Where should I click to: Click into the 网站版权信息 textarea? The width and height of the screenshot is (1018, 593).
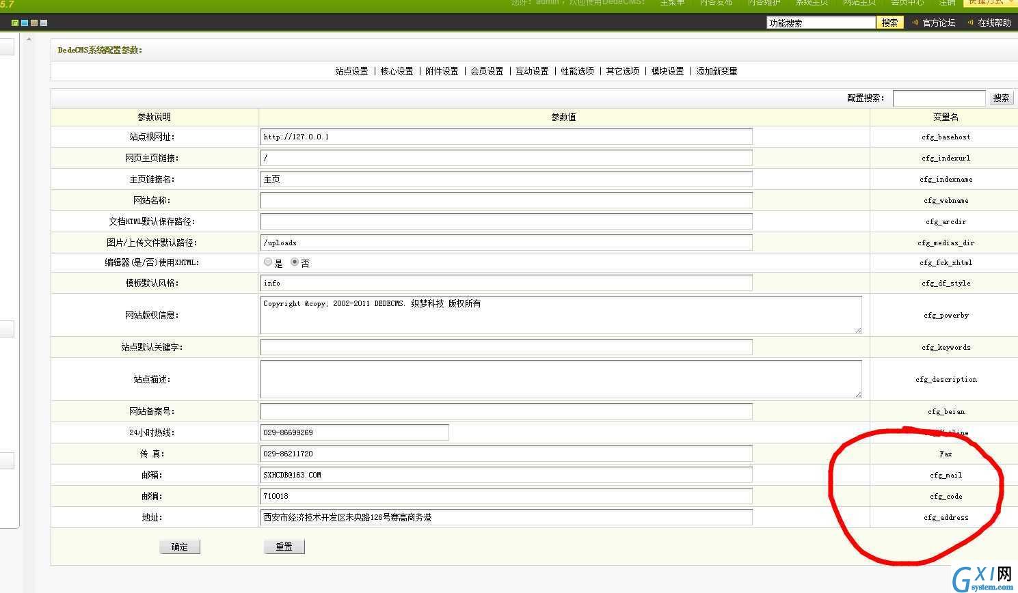pyautogui.click(x=561, y=315)
